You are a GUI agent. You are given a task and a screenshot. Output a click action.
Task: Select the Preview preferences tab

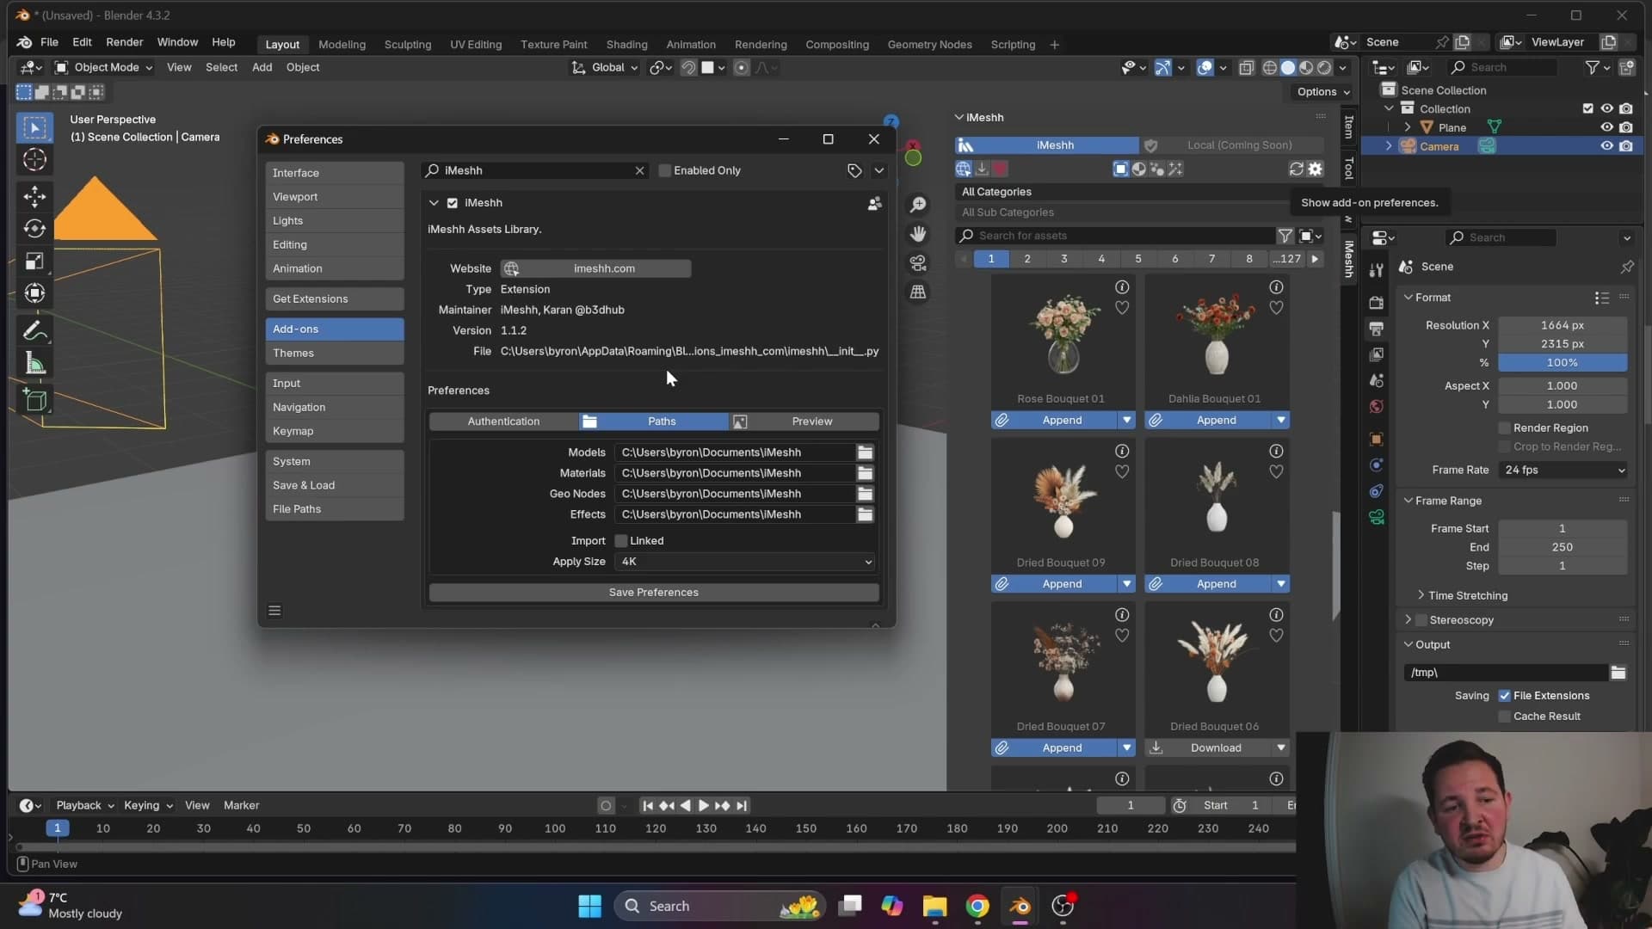pyautogui.click(x=804, y=421)
